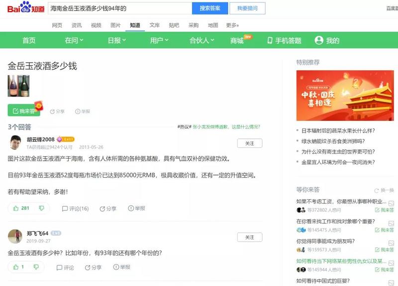Follow user 郑飞飞64 with 关注
Viewport: 398px width, 286px height.
(x=249, y=237)
